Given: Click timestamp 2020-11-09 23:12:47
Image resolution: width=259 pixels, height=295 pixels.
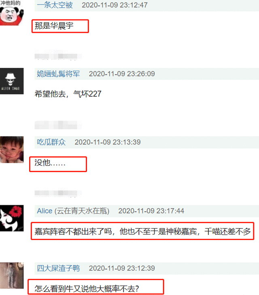Looking at the screenshot, I should coord(115,5).
